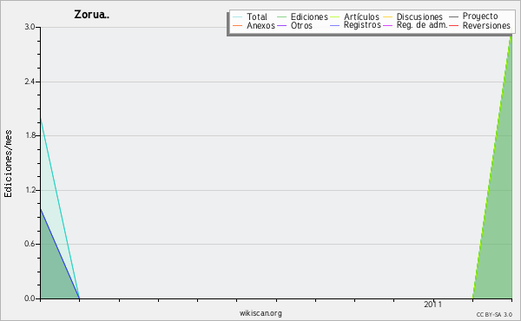
Task: Click the cyan Total line at left
Action: [x=60, y=208]
